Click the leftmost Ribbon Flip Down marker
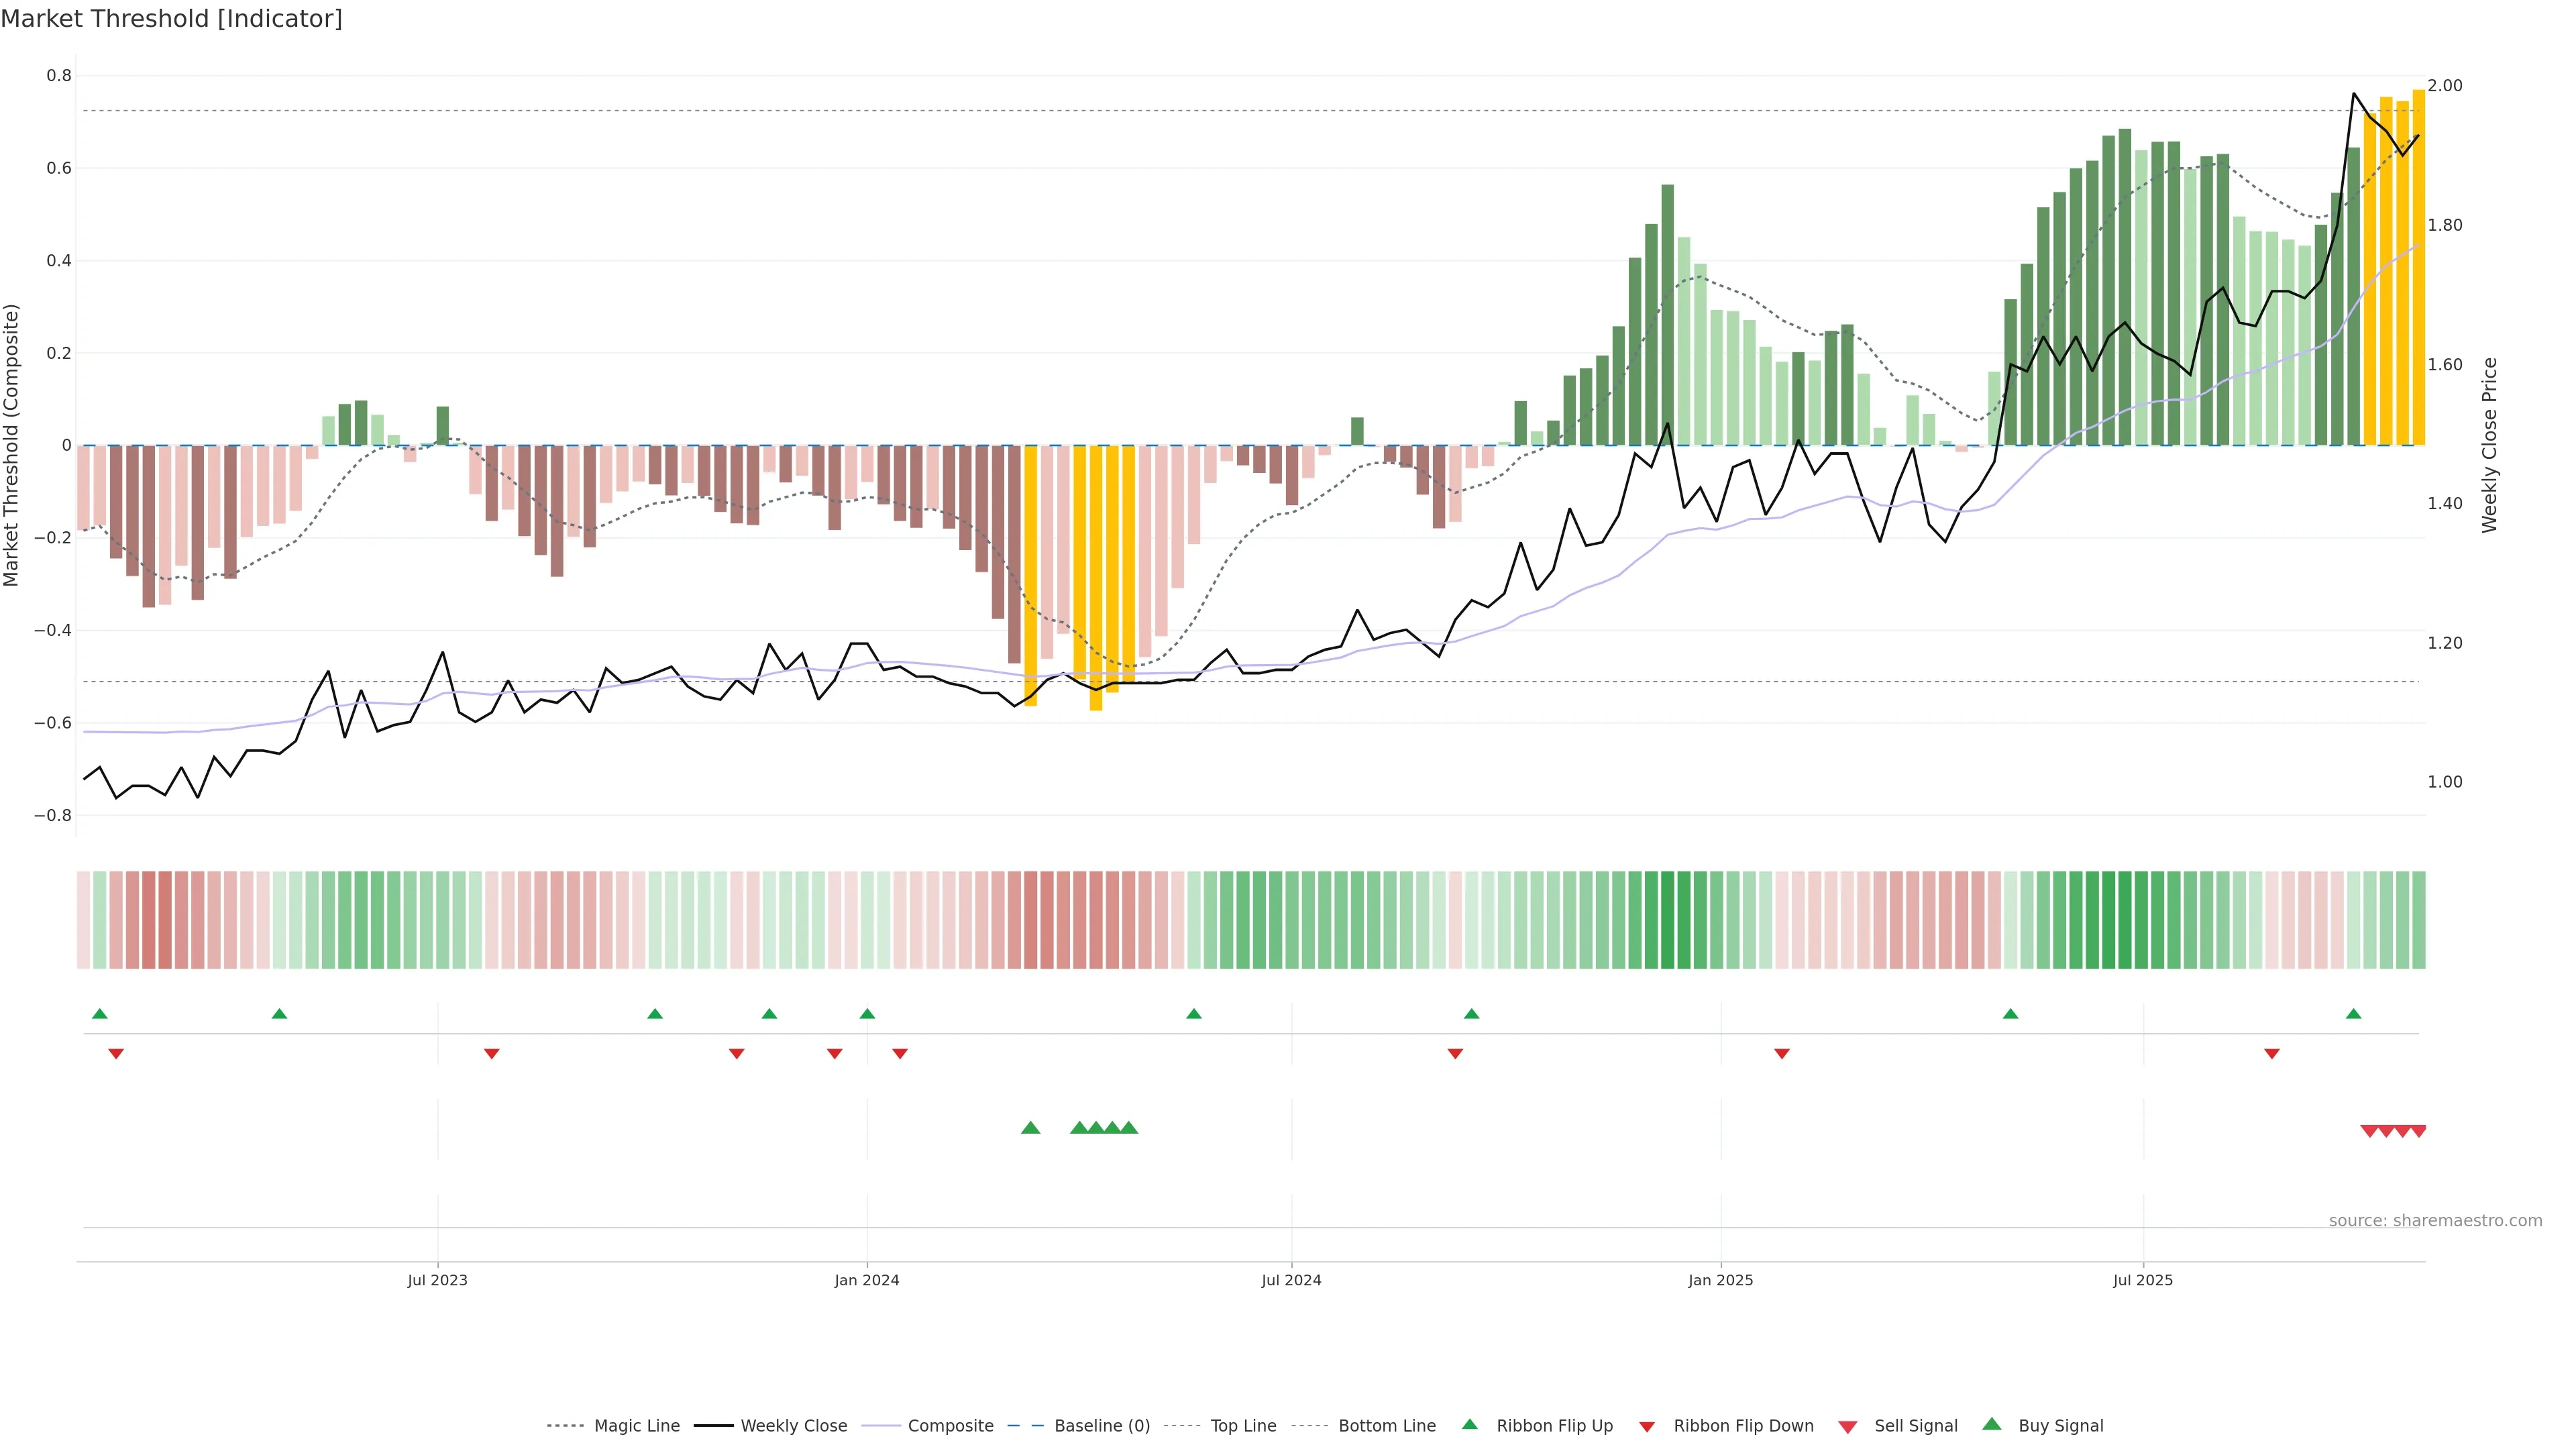Screen dimensions: 2576x1449 click(x=116, y=1054)
